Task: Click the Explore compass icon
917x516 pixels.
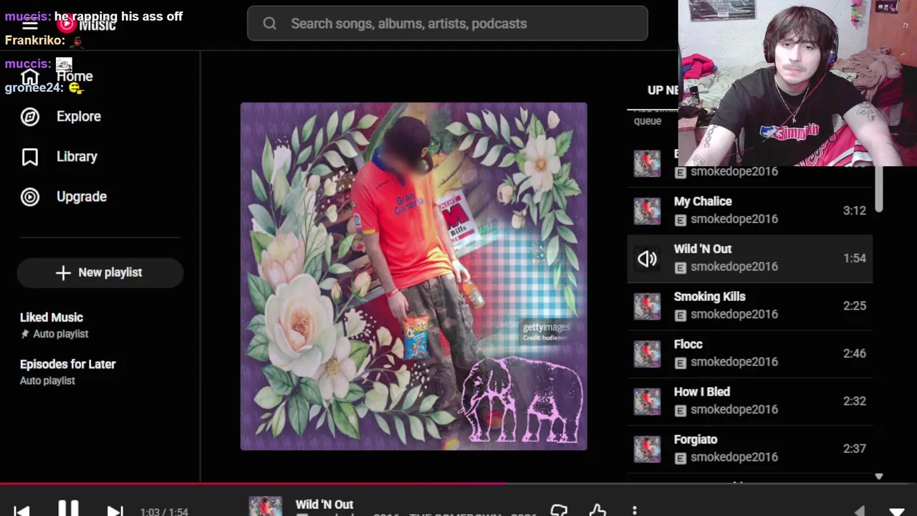Action: pos(29,116)
